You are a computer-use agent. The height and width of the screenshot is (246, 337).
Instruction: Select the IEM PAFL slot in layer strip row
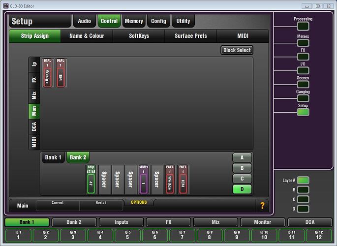183,180
